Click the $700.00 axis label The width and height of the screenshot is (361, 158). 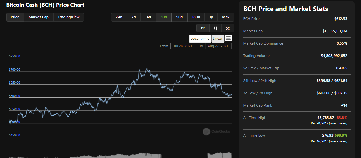[x=14, y=69]
